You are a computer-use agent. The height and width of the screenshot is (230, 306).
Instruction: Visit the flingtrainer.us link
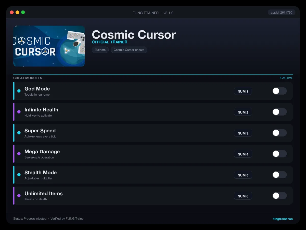point(283,219)
